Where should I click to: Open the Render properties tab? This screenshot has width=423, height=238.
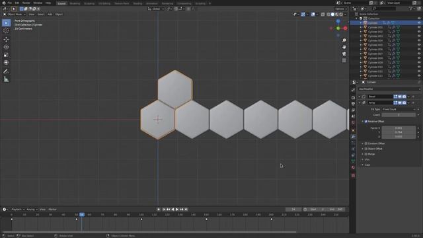(x=353, y=98)
